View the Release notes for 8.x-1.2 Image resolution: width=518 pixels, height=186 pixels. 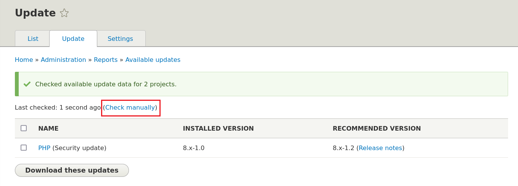(x=380, y=148)
